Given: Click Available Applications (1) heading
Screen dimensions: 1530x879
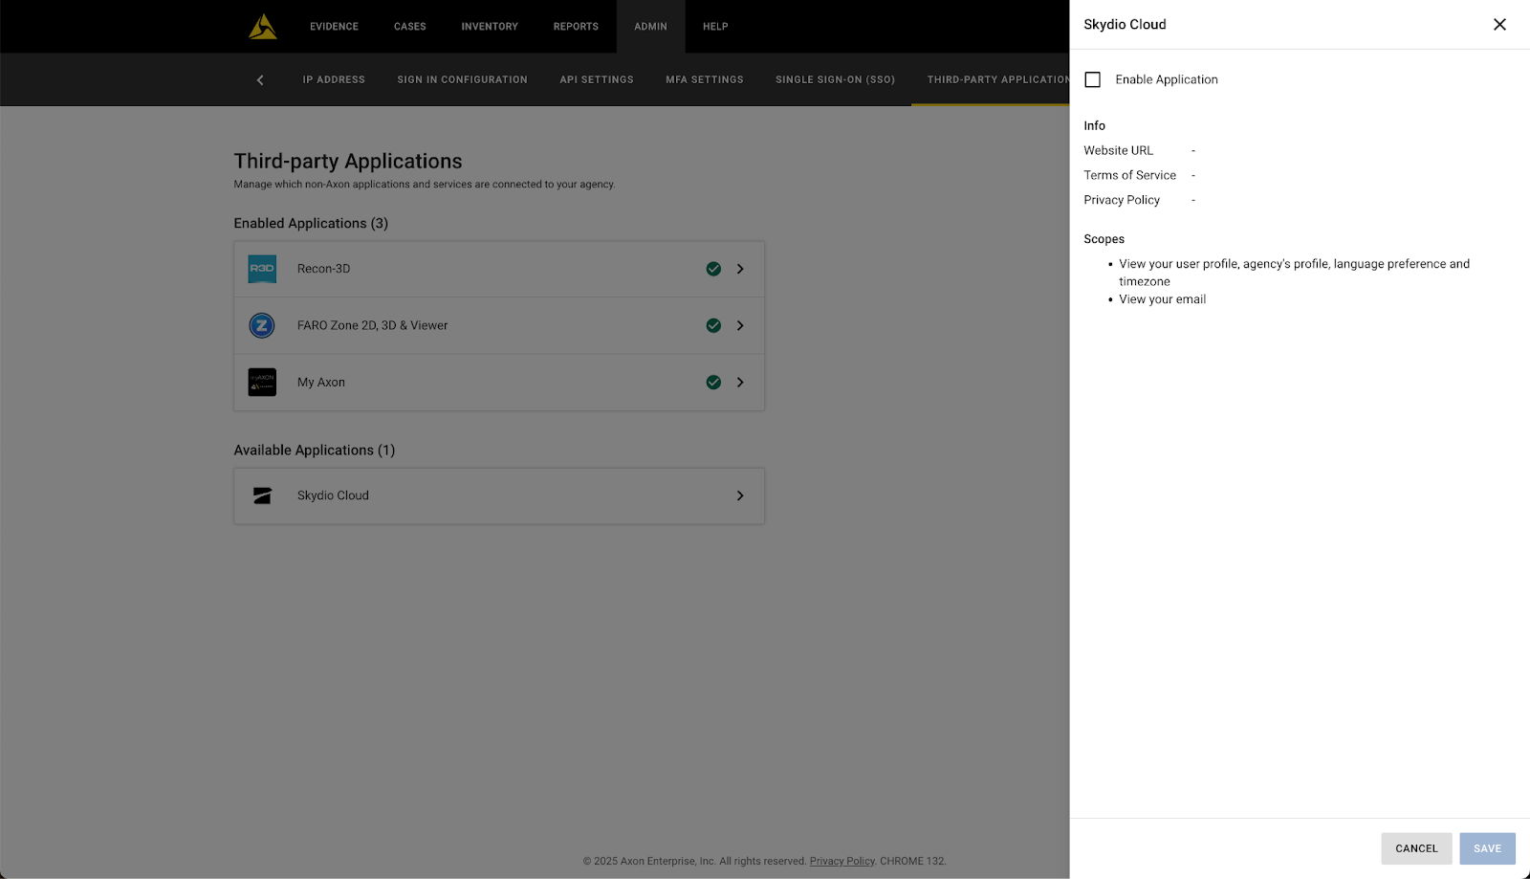Looking at the screenshot, I should click(315, 450).
